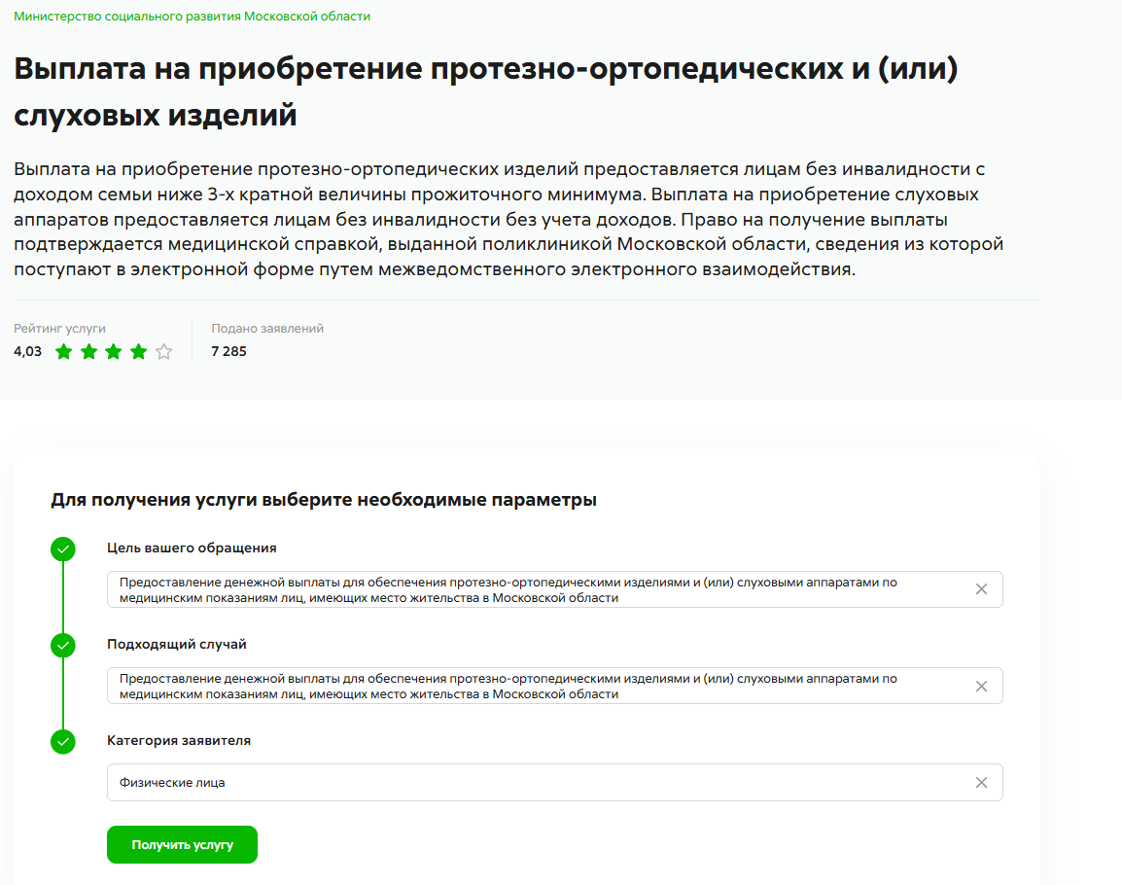Open the Подходящий случай dropdown
The image size is (1122, 885).
554,686
